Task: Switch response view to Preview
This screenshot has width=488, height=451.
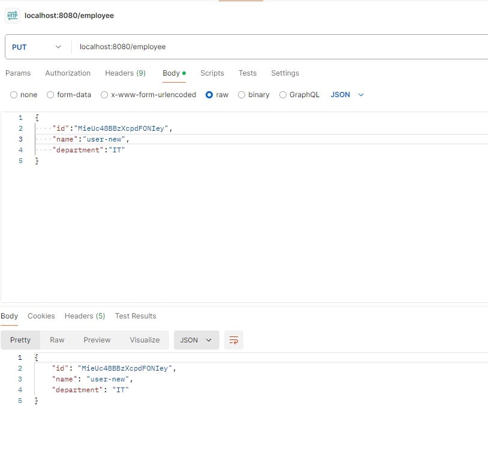Action: (97, 340)
